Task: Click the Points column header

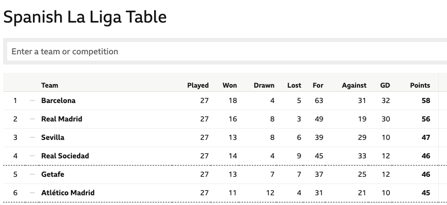Action: [x=420, y=85]
